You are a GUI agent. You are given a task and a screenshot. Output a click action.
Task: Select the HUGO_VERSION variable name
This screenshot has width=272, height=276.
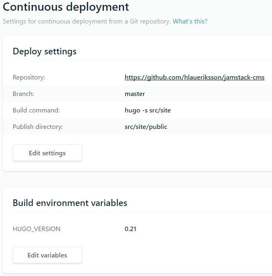(x=37, y=229)
